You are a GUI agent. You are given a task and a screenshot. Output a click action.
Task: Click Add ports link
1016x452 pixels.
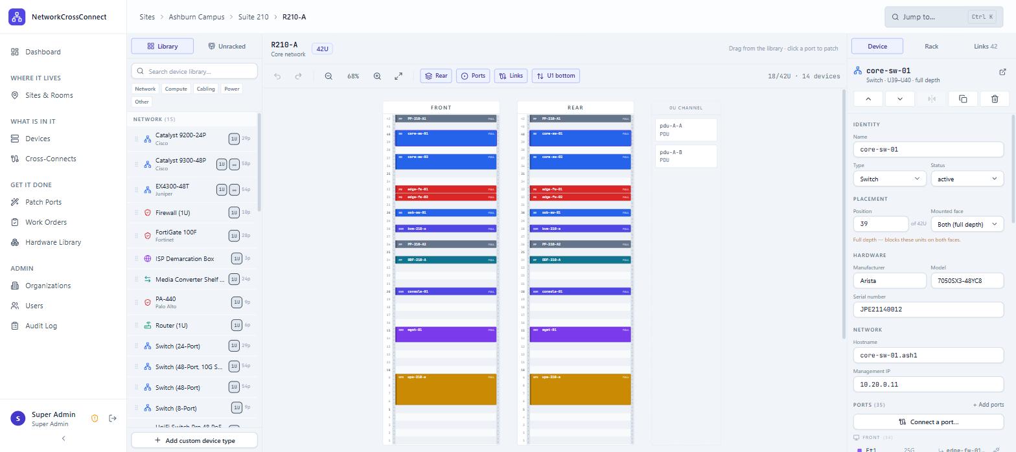click(988, 405)
